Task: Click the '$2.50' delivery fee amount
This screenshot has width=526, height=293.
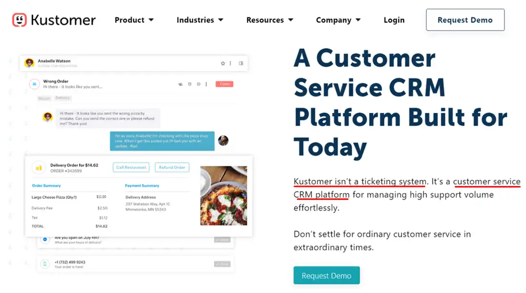Action: click(102, 208)
